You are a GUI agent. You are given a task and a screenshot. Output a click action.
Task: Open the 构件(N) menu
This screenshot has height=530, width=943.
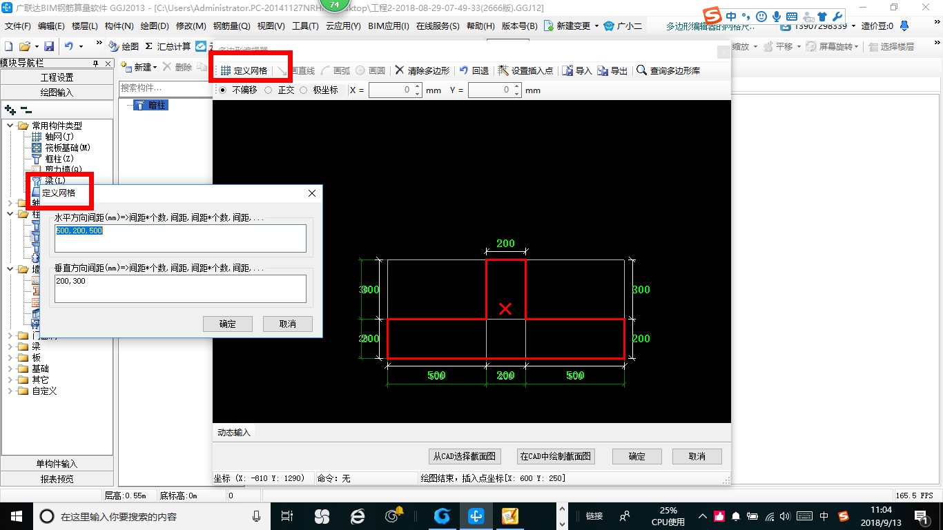pos(119,26)
